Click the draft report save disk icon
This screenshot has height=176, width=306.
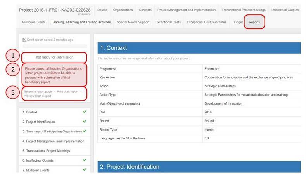click(x=24, y=40)
